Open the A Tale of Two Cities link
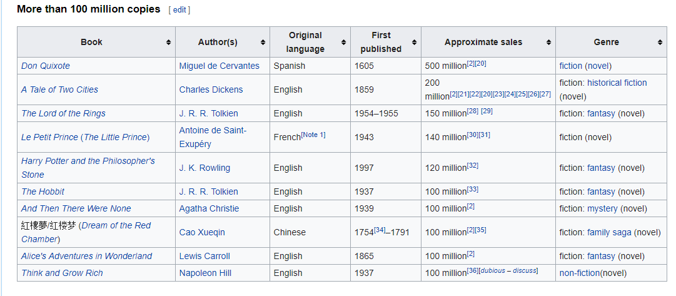 (59, 89)
